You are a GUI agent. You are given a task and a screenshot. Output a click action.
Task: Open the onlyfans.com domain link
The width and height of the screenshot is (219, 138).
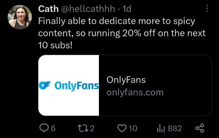tap(135, 92)
